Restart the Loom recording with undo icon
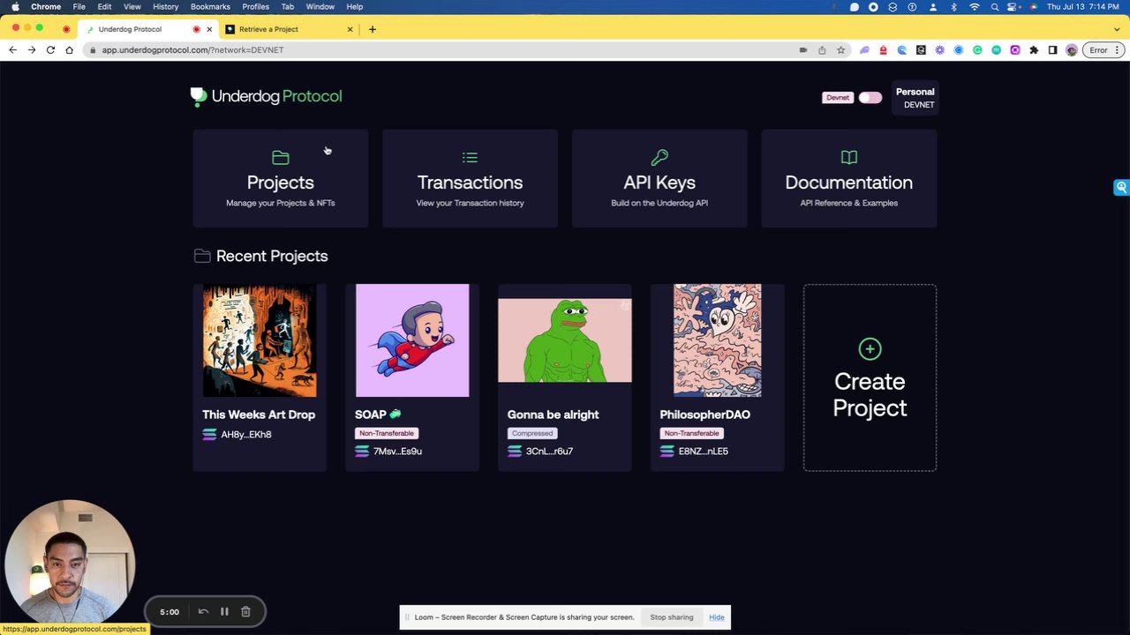Screen dimensions: 1130x635 pyautogui.click(x=203, y=611)
